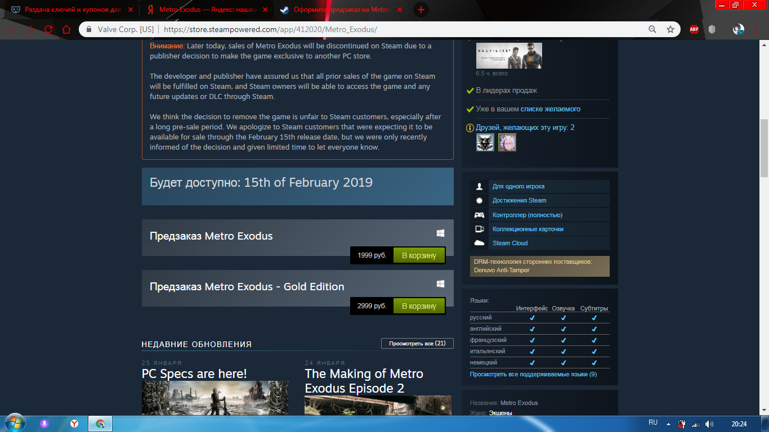Click the Chrome taskbar button
Image resolution: width=769 pixels, height=432 pixels.
coord(100,424)
